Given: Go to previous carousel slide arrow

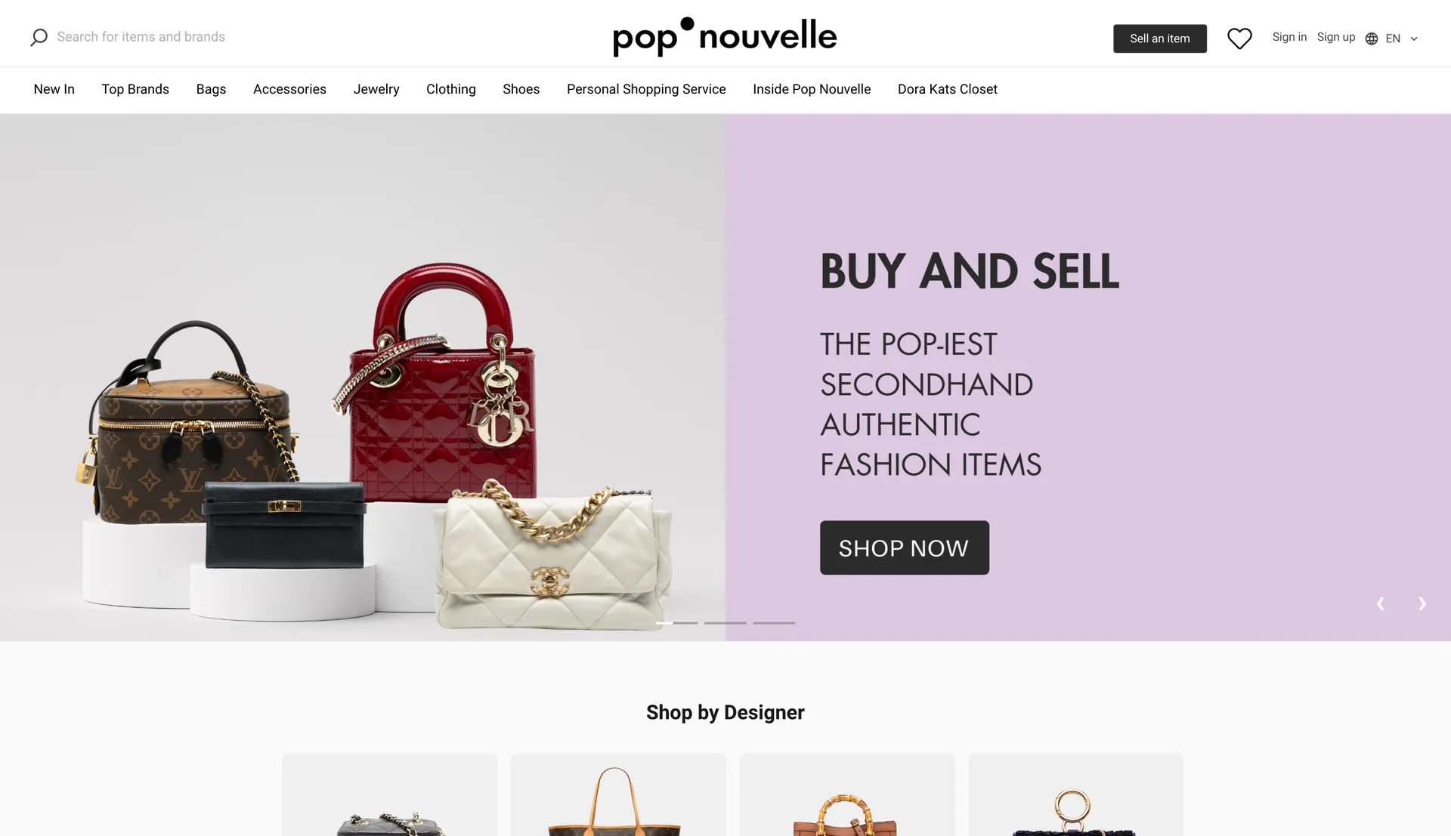Looking at the screenshot, I should (x=1381, y=603).
